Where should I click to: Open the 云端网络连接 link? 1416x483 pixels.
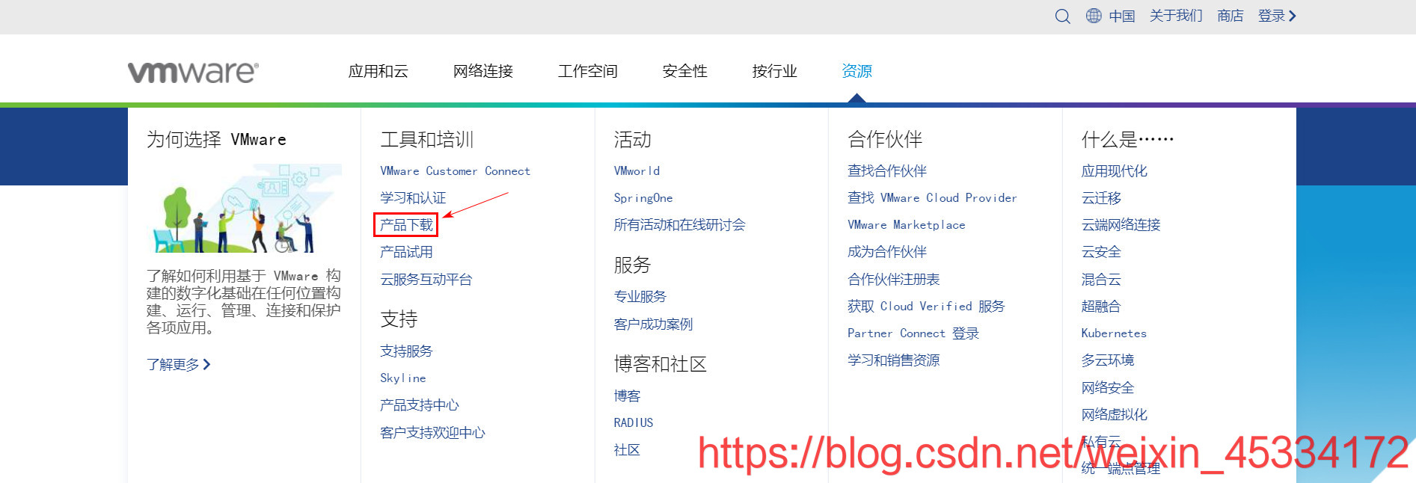point(1121,225)
